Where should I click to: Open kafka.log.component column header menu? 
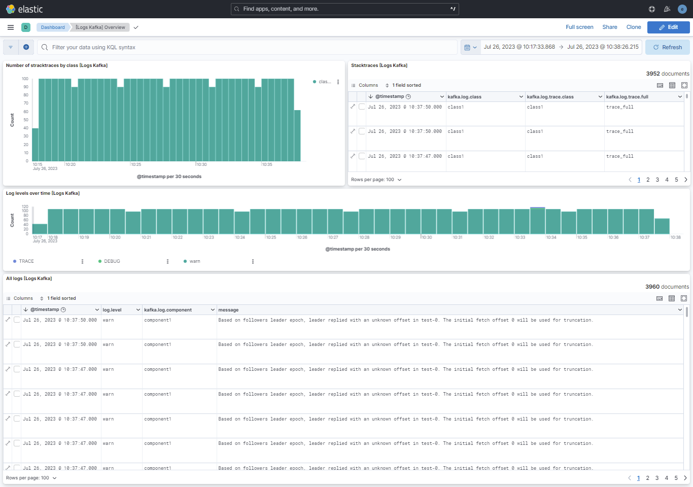click(x=213, y=309)
